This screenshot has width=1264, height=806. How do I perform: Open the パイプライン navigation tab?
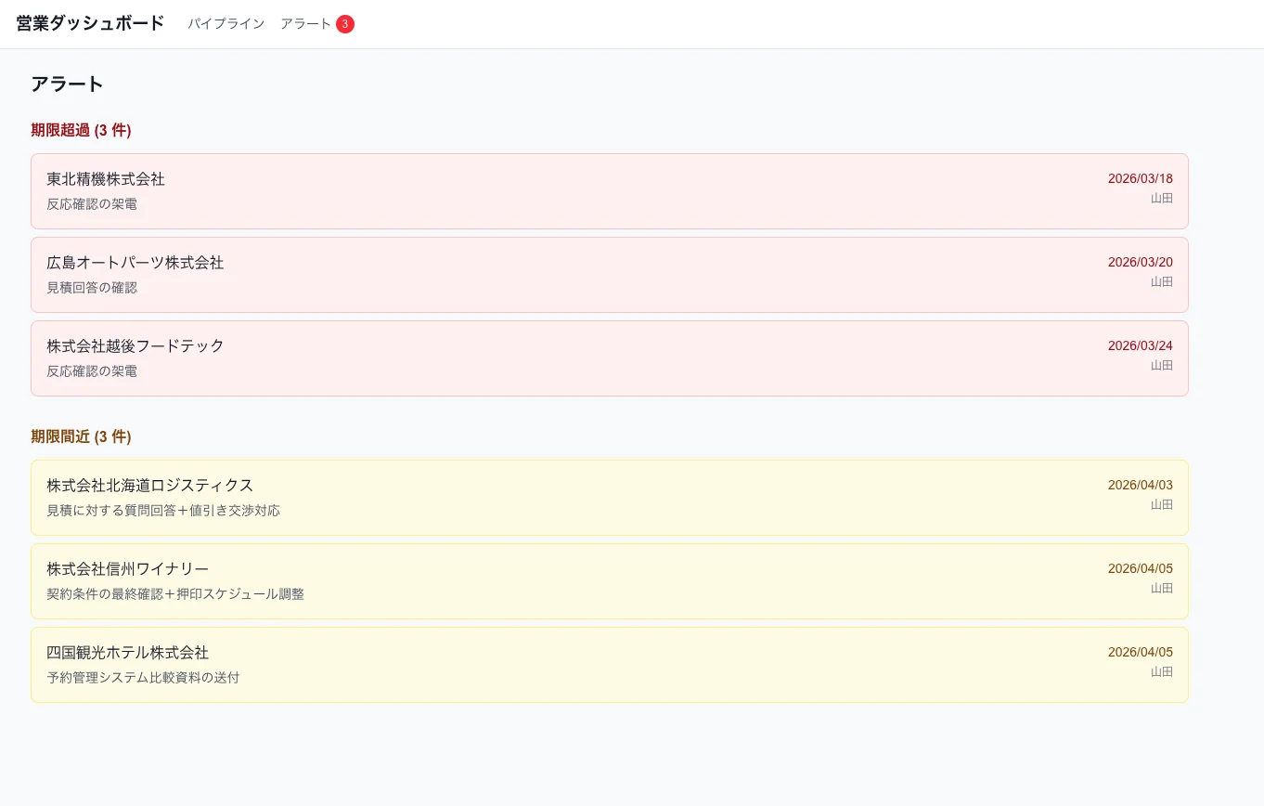pyautogui.click(x=226, y=24)
